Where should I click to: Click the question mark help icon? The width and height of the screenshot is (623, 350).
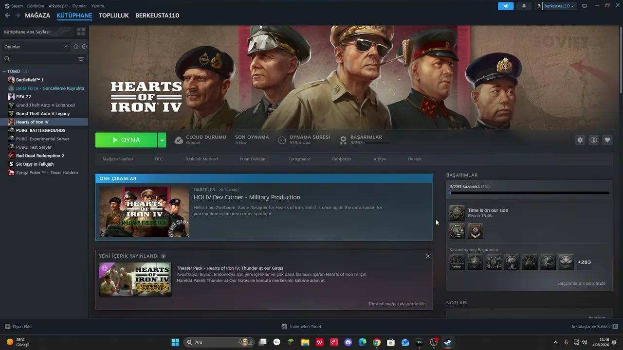point(539,6)
